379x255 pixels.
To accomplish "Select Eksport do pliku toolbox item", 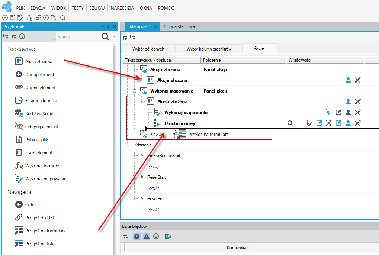I will click(x=41, y=101).
